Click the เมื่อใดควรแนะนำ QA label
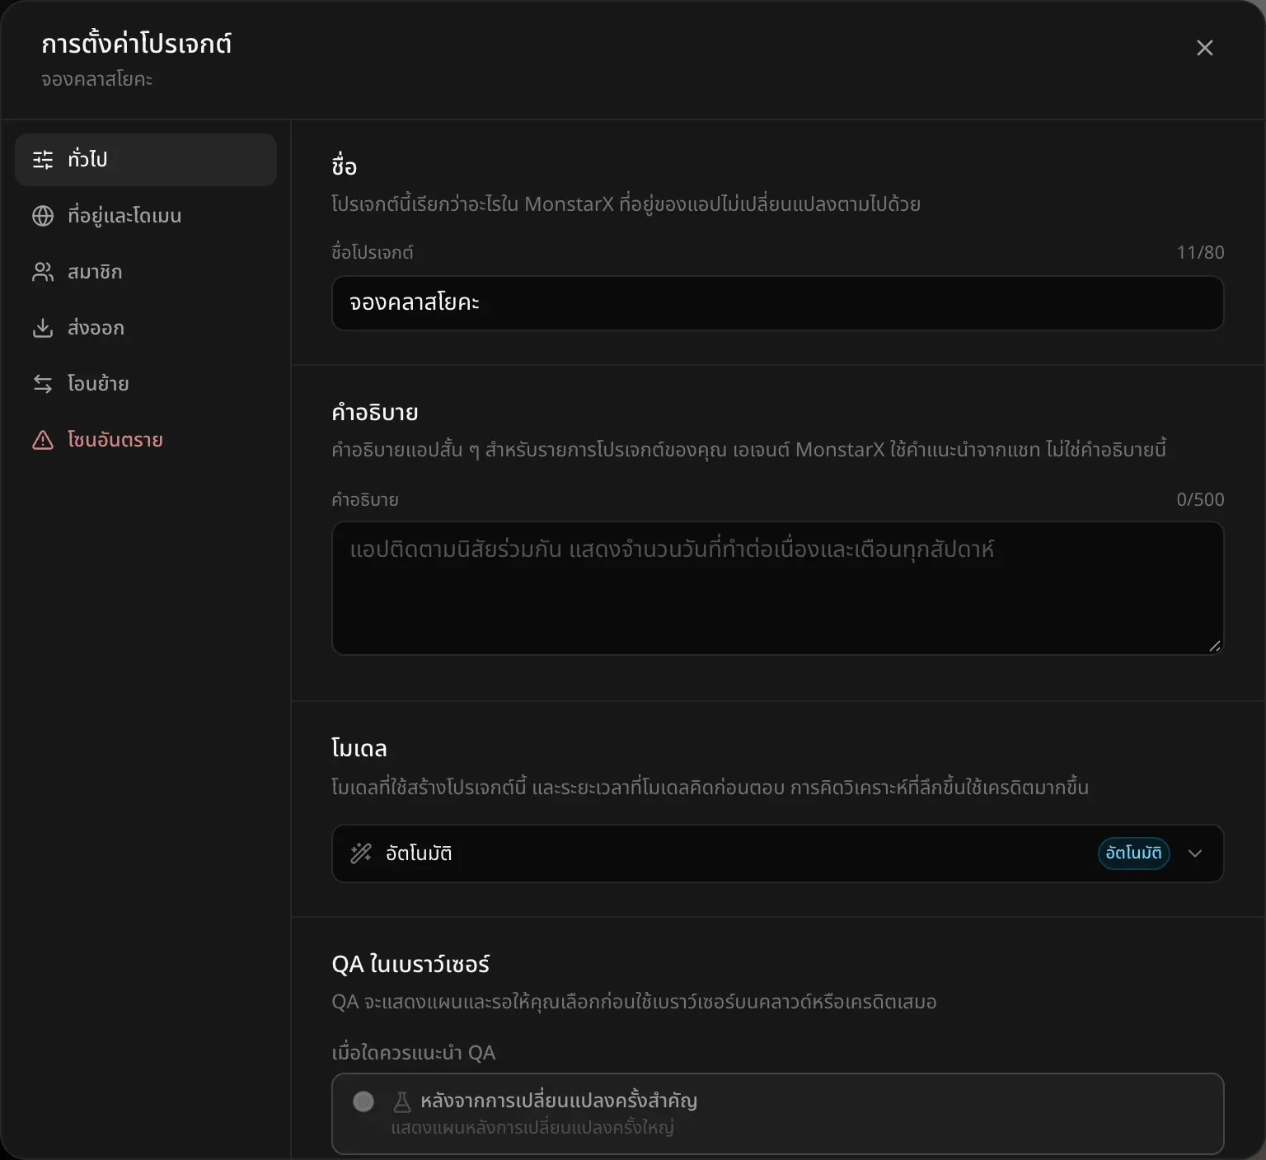 tap(413, 1053)
